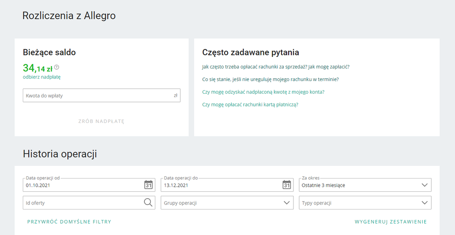Click the help icon next to balance
The width and height of the screenshot is (455, 235).
tap(56, 67)
